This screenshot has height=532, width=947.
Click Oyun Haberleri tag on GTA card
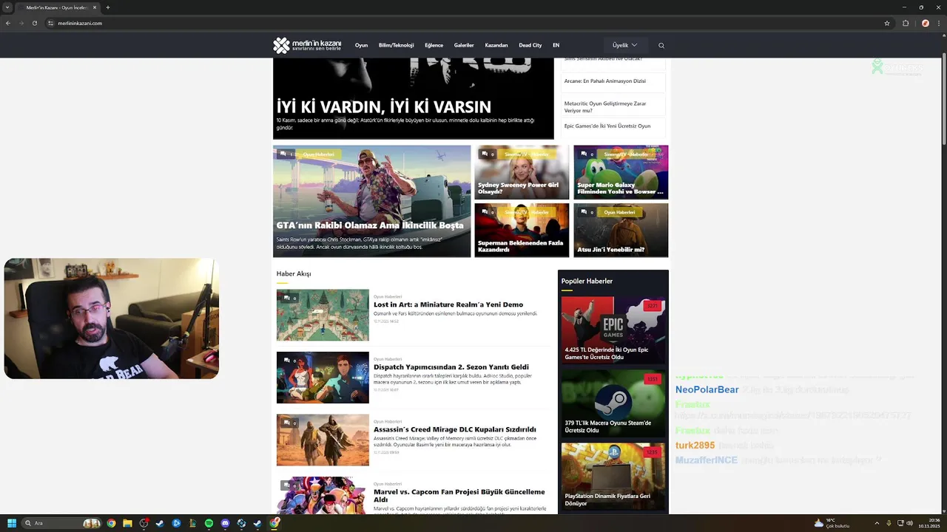point(318,154)
